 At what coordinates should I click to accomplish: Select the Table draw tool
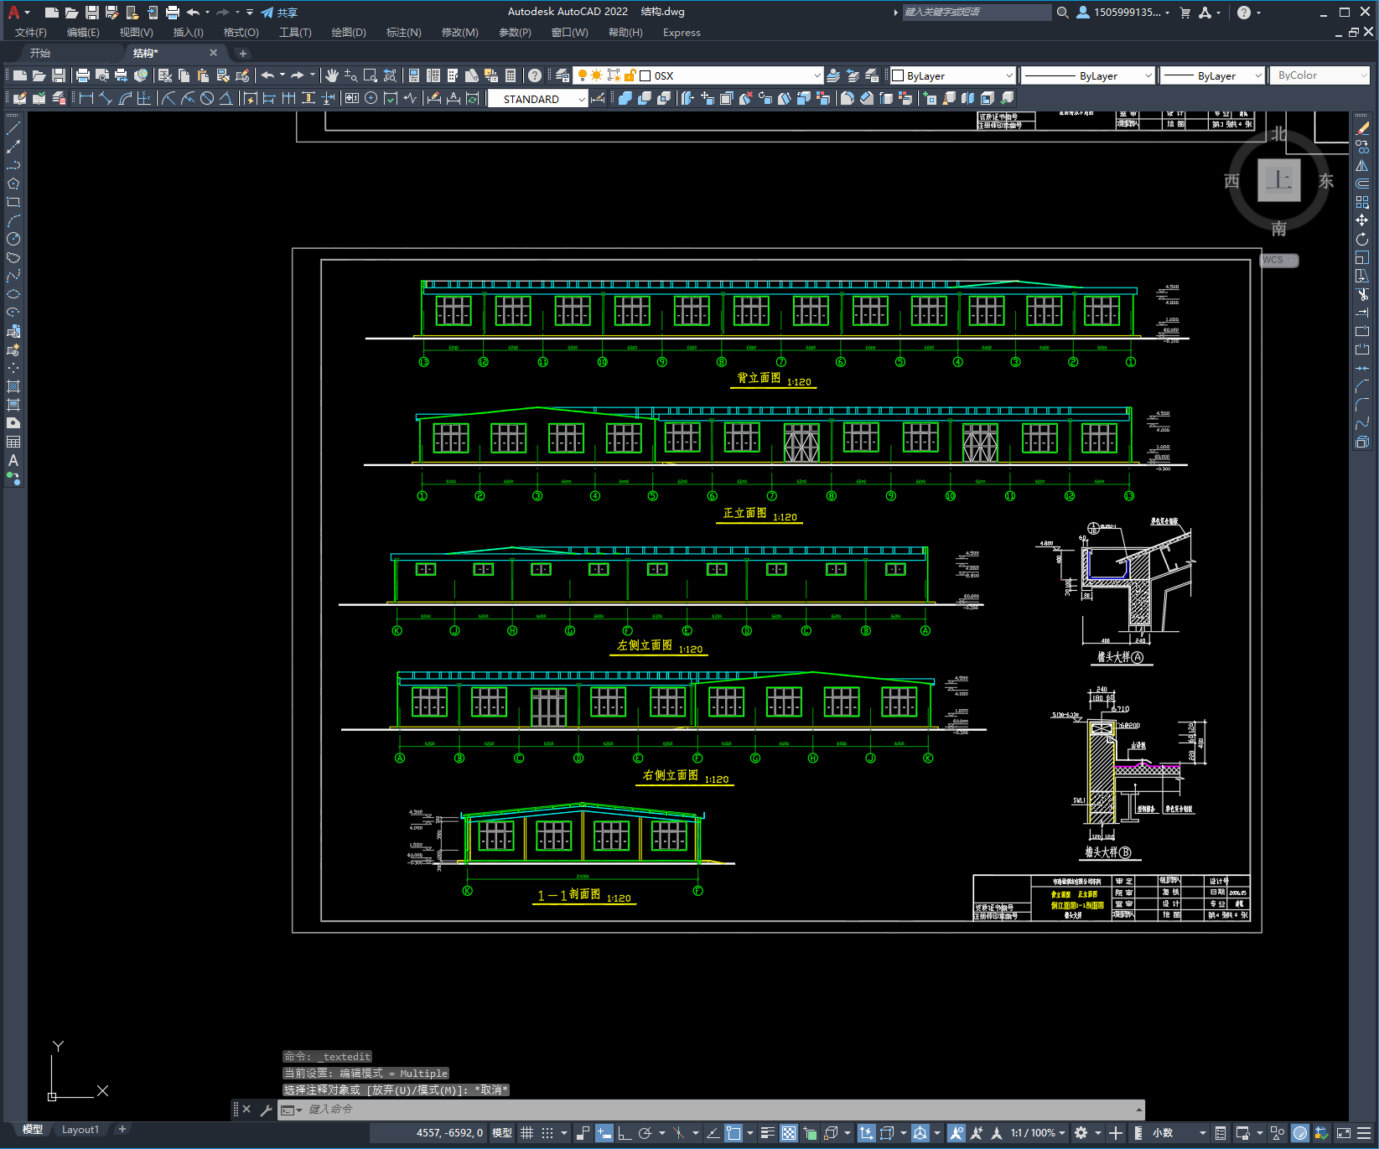13,442
